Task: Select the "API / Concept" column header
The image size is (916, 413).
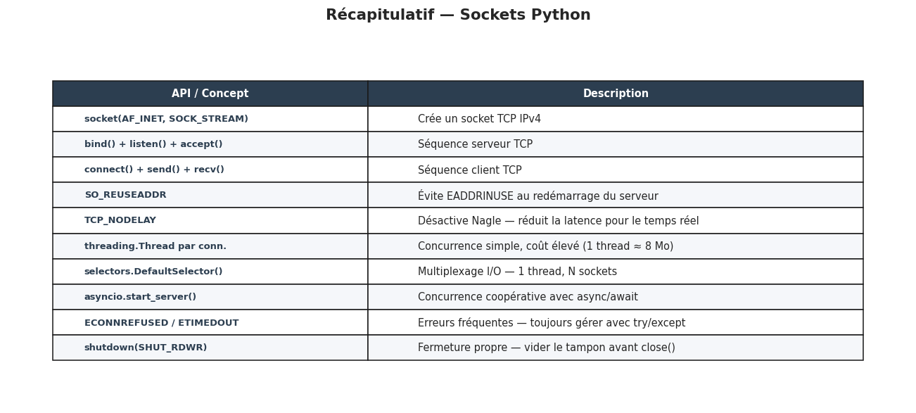Action: tap(210, 94)
